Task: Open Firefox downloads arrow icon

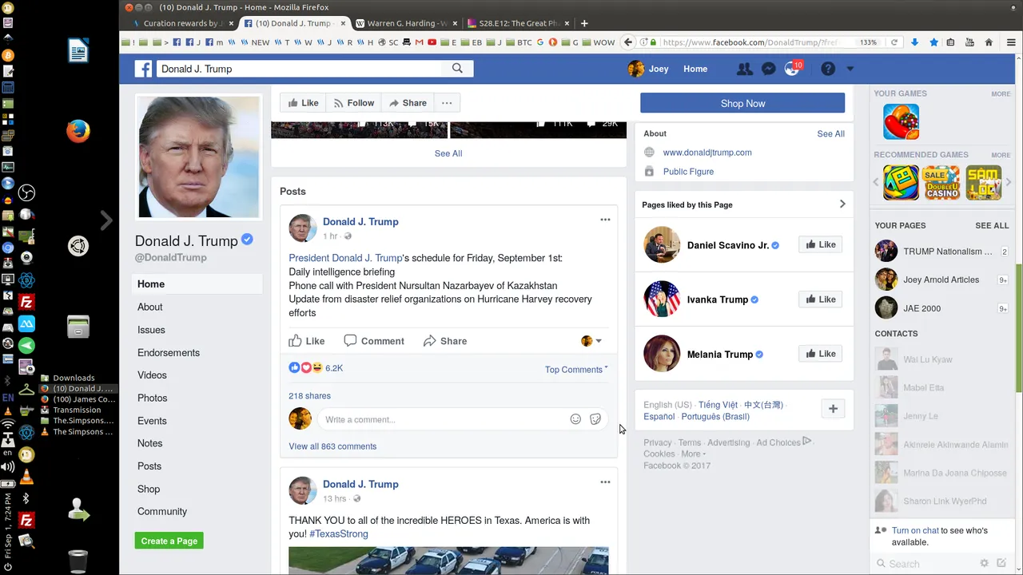Action: click(x=915, y=42)
